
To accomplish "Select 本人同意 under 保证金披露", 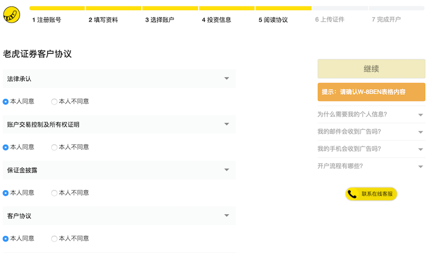I will coord(5,193).
